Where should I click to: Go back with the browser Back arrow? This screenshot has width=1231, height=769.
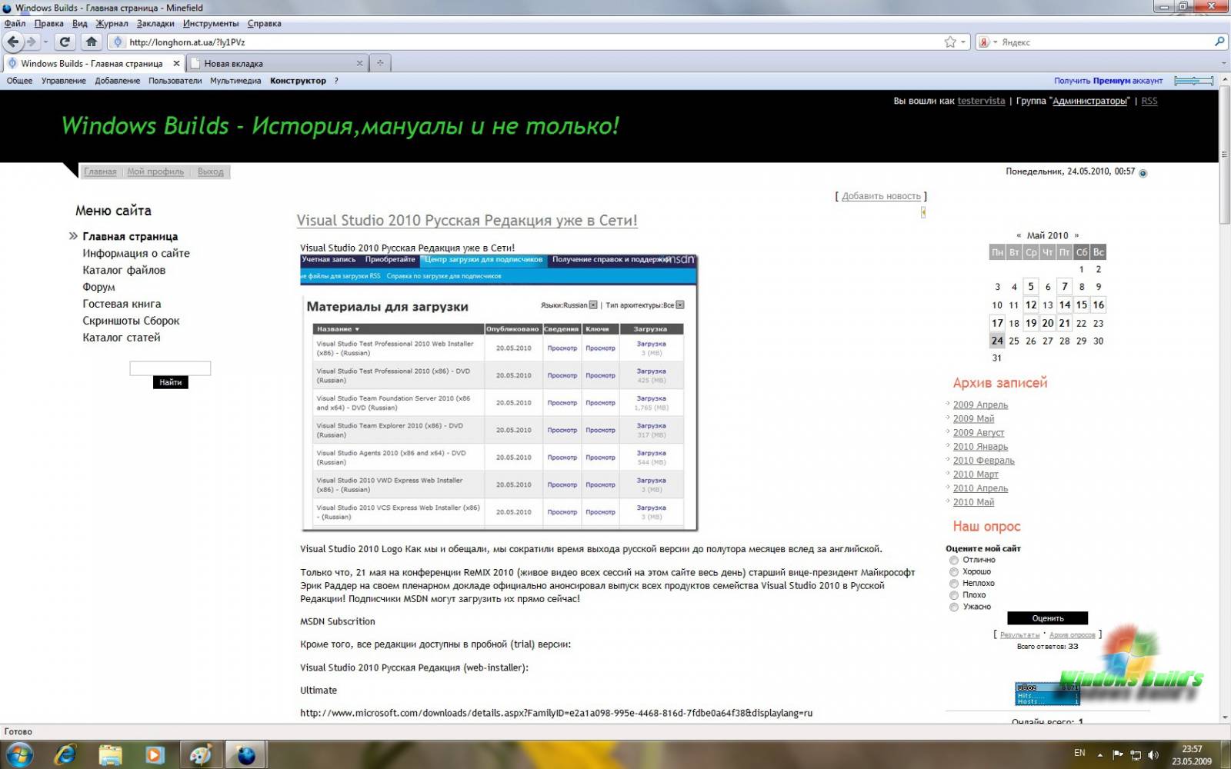[13, 42]
